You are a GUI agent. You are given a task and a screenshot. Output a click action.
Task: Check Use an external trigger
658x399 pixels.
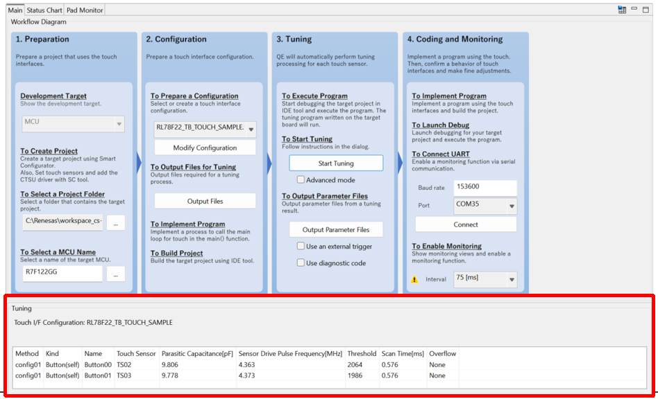(x=300, y=247)
